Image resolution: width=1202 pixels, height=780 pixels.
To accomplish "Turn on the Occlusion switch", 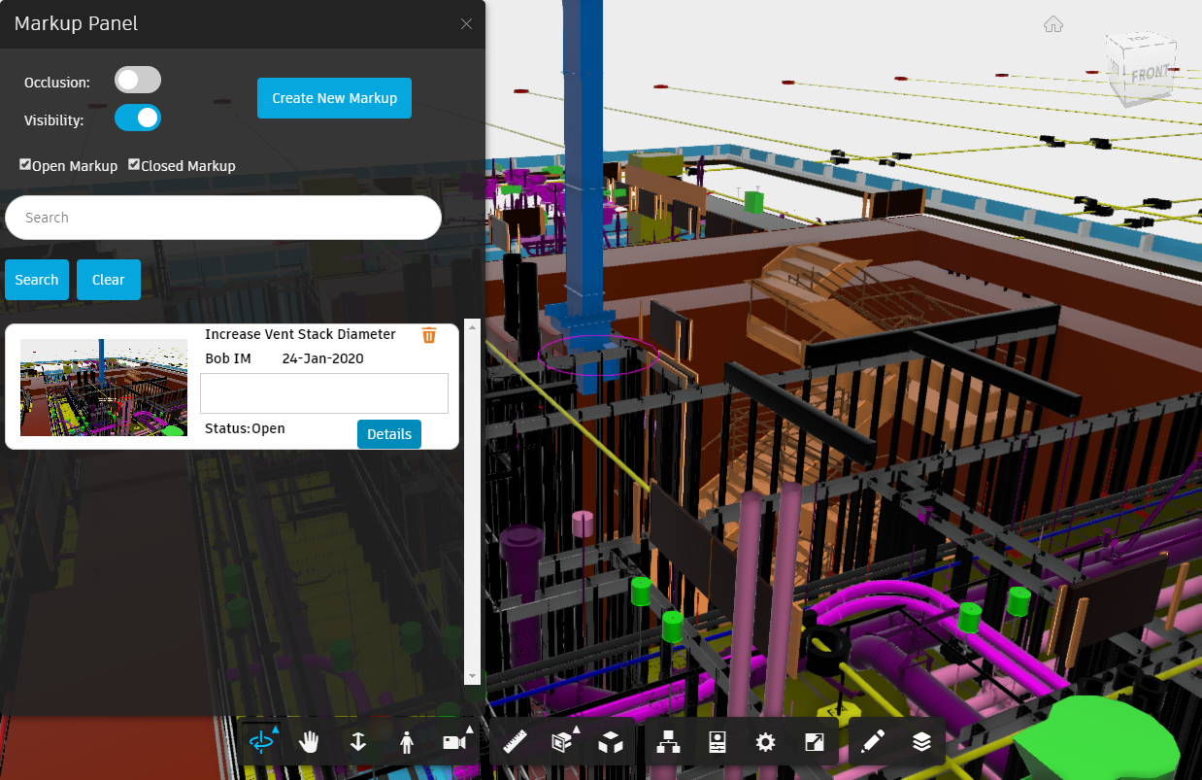I will pos(138,81).
